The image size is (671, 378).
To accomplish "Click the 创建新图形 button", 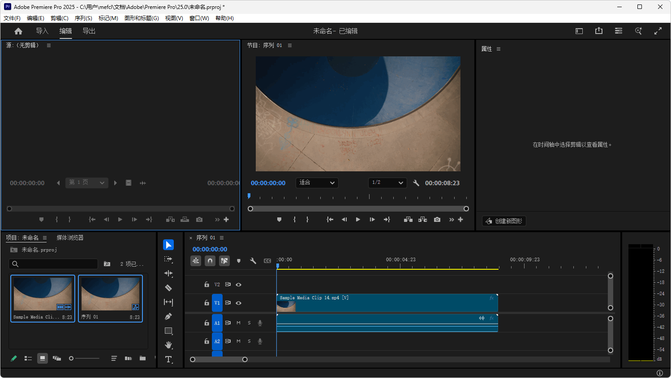I will 504,221.
